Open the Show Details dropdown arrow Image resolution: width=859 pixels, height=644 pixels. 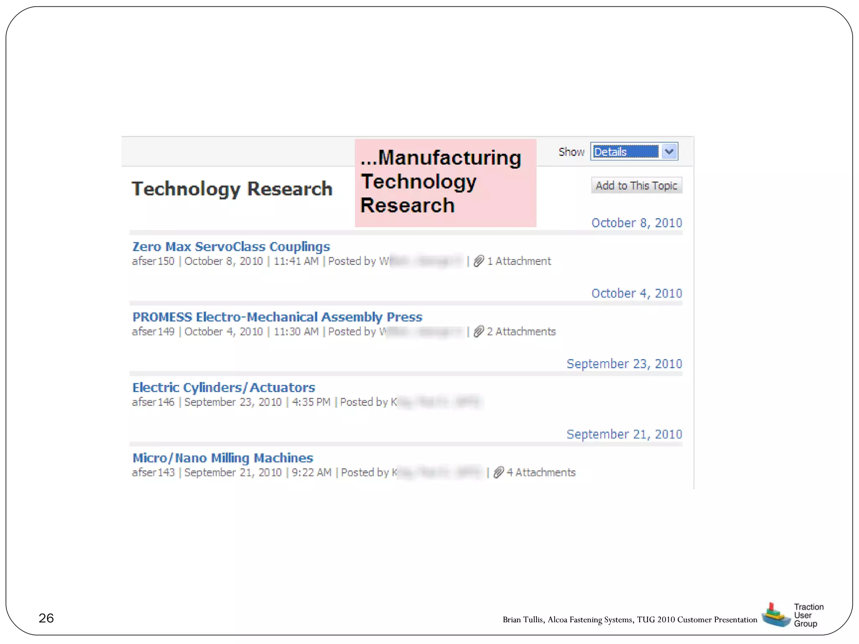tap(669, 151)
